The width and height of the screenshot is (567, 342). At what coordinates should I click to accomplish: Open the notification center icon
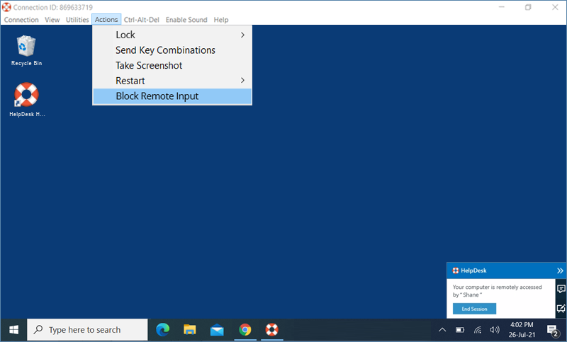coord(553,330)
